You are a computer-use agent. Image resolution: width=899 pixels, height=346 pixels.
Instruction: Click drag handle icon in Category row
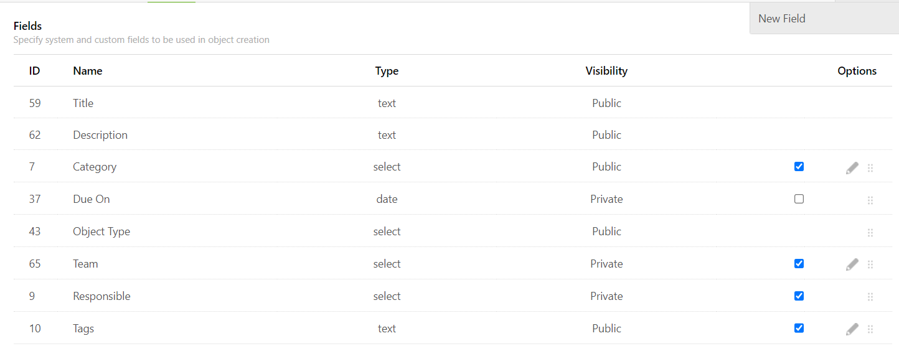870,168
